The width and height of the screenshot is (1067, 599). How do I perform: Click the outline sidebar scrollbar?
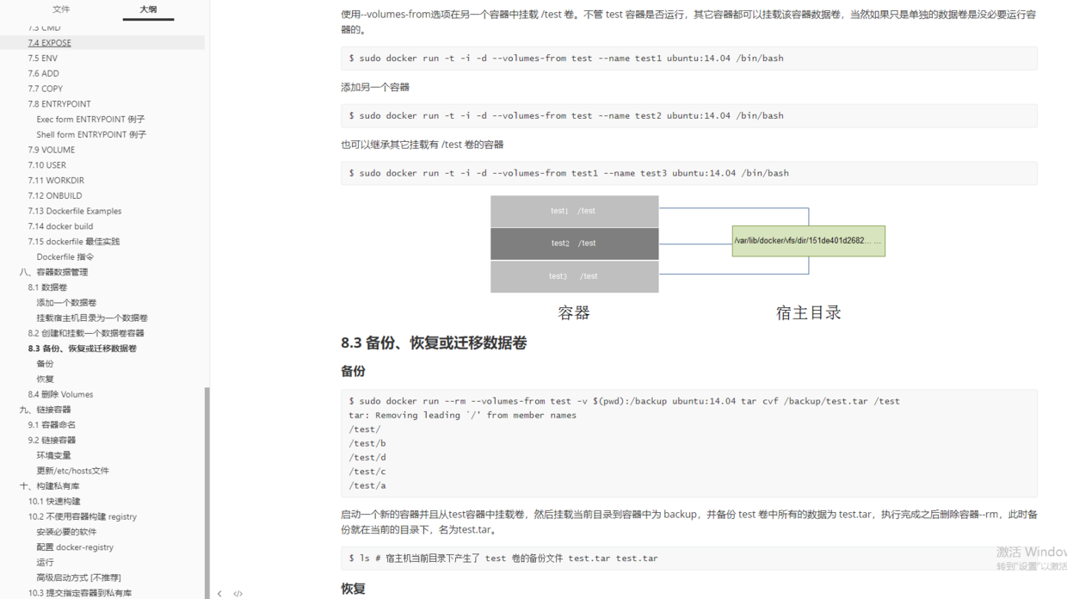click(x=207, y=492)
